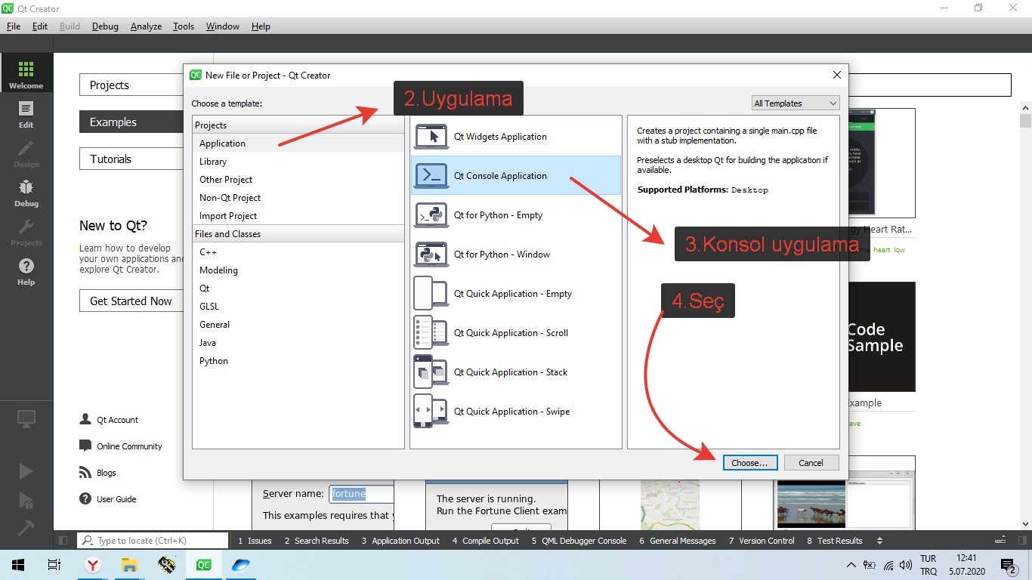
Task: Click the Welcome mode icon
Action: 26,74
